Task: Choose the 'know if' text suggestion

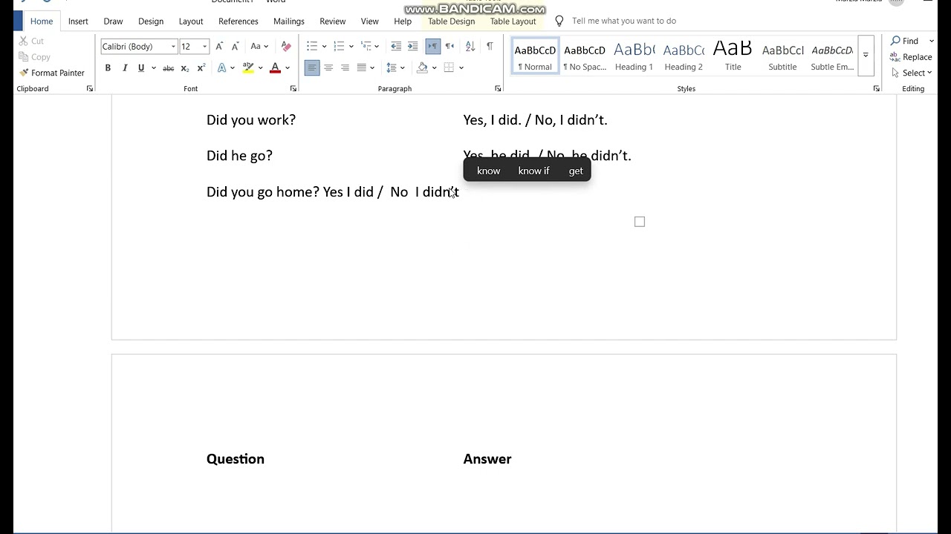Action: 533,171
